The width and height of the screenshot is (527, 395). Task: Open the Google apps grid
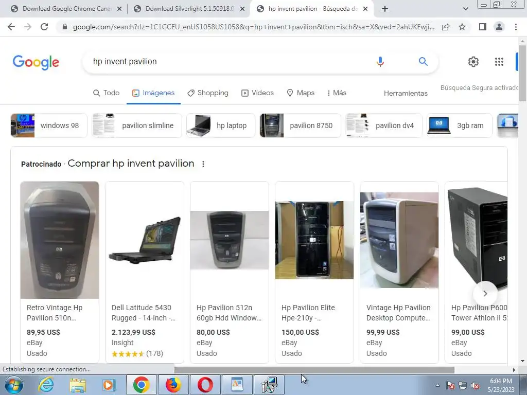pos(499,62)
